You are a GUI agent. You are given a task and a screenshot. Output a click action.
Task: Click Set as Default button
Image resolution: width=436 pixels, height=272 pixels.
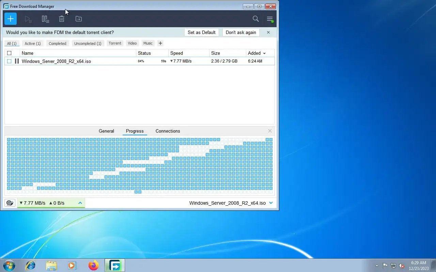coord(201,32)
